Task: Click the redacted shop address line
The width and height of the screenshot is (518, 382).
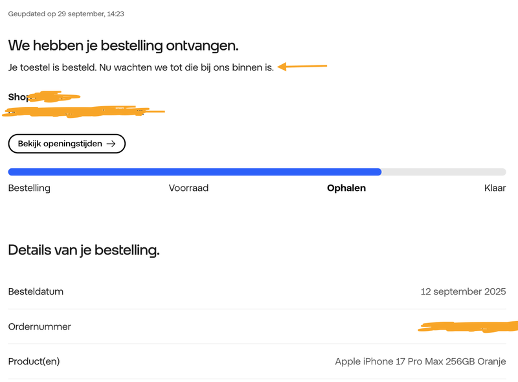Action: (x=84, y=112)
